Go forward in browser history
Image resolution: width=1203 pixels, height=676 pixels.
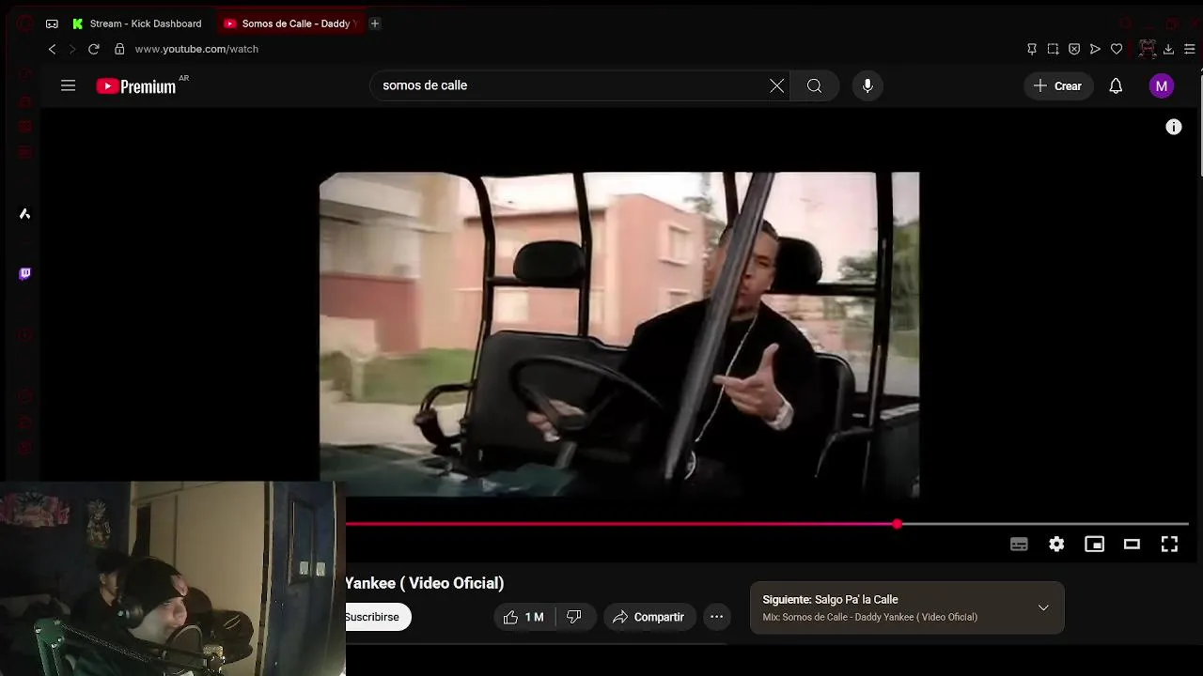[71, 49]
